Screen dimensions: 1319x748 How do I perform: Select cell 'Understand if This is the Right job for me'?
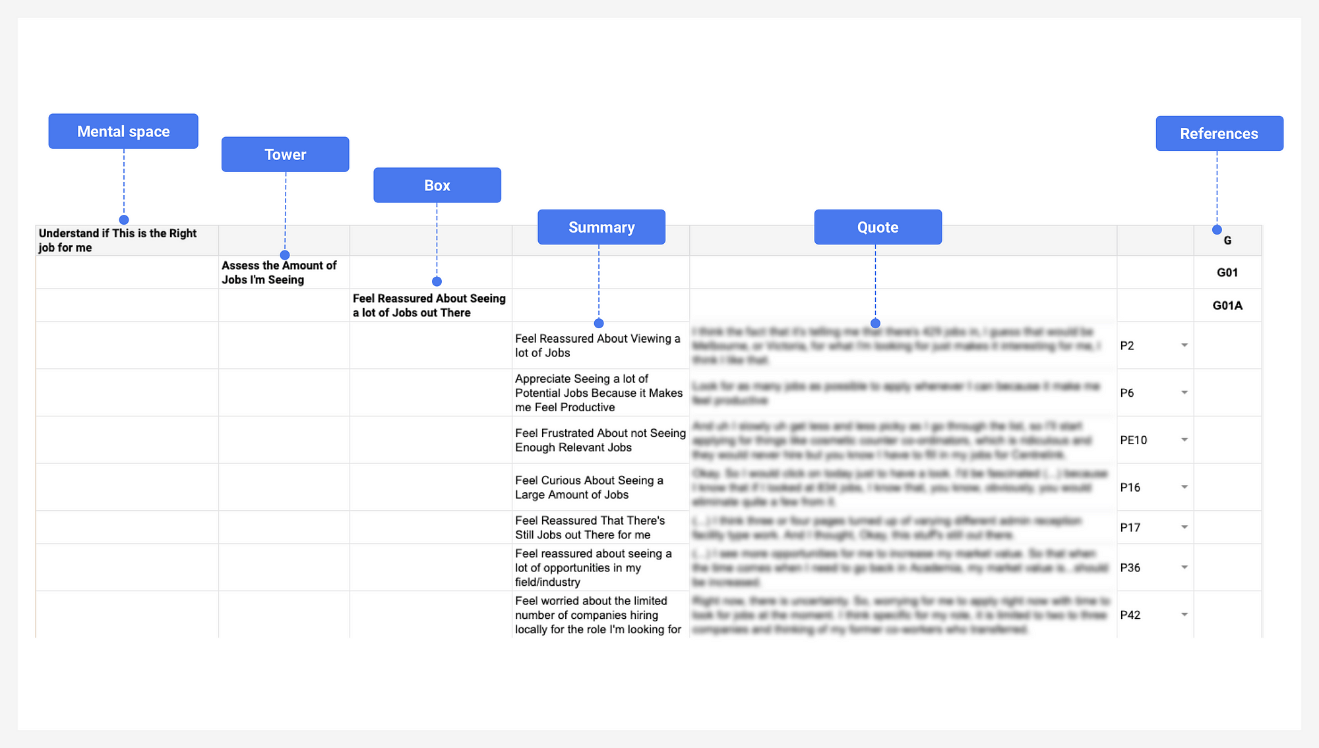tap(127, 241)
